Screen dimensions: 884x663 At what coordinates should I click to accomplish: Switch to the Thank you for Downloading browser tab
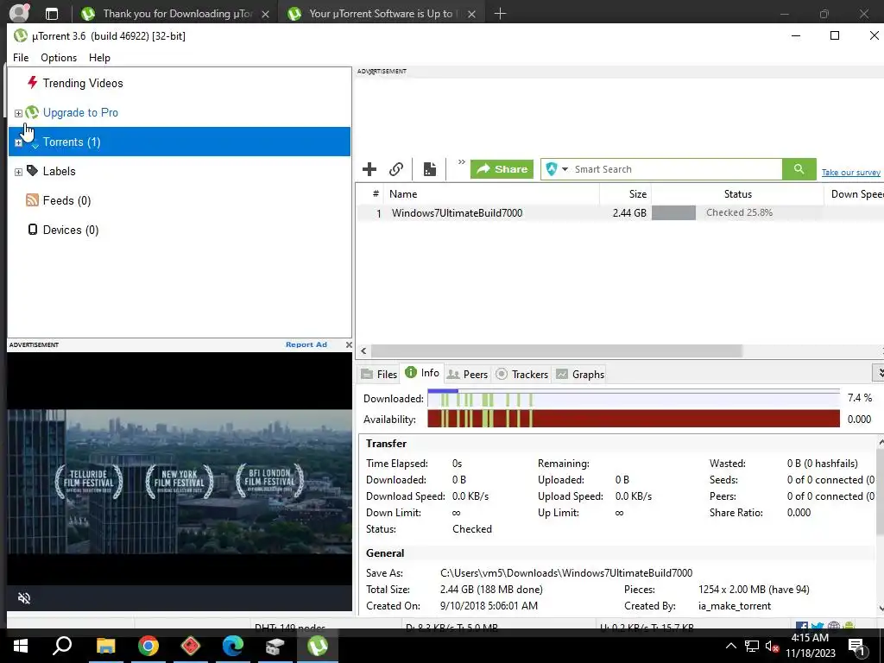[174, 14]
